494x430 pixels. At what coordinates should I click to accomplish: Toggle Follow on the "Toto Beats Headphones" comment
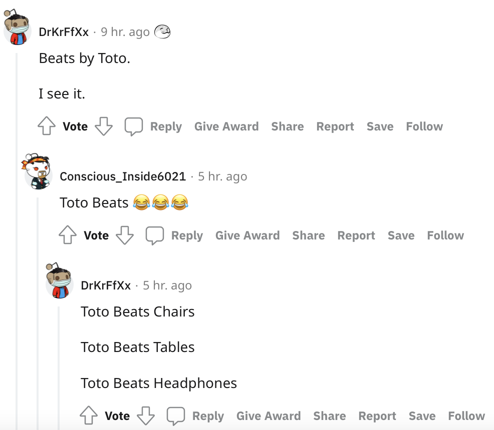pyautogui.click(x=466, y=416)
